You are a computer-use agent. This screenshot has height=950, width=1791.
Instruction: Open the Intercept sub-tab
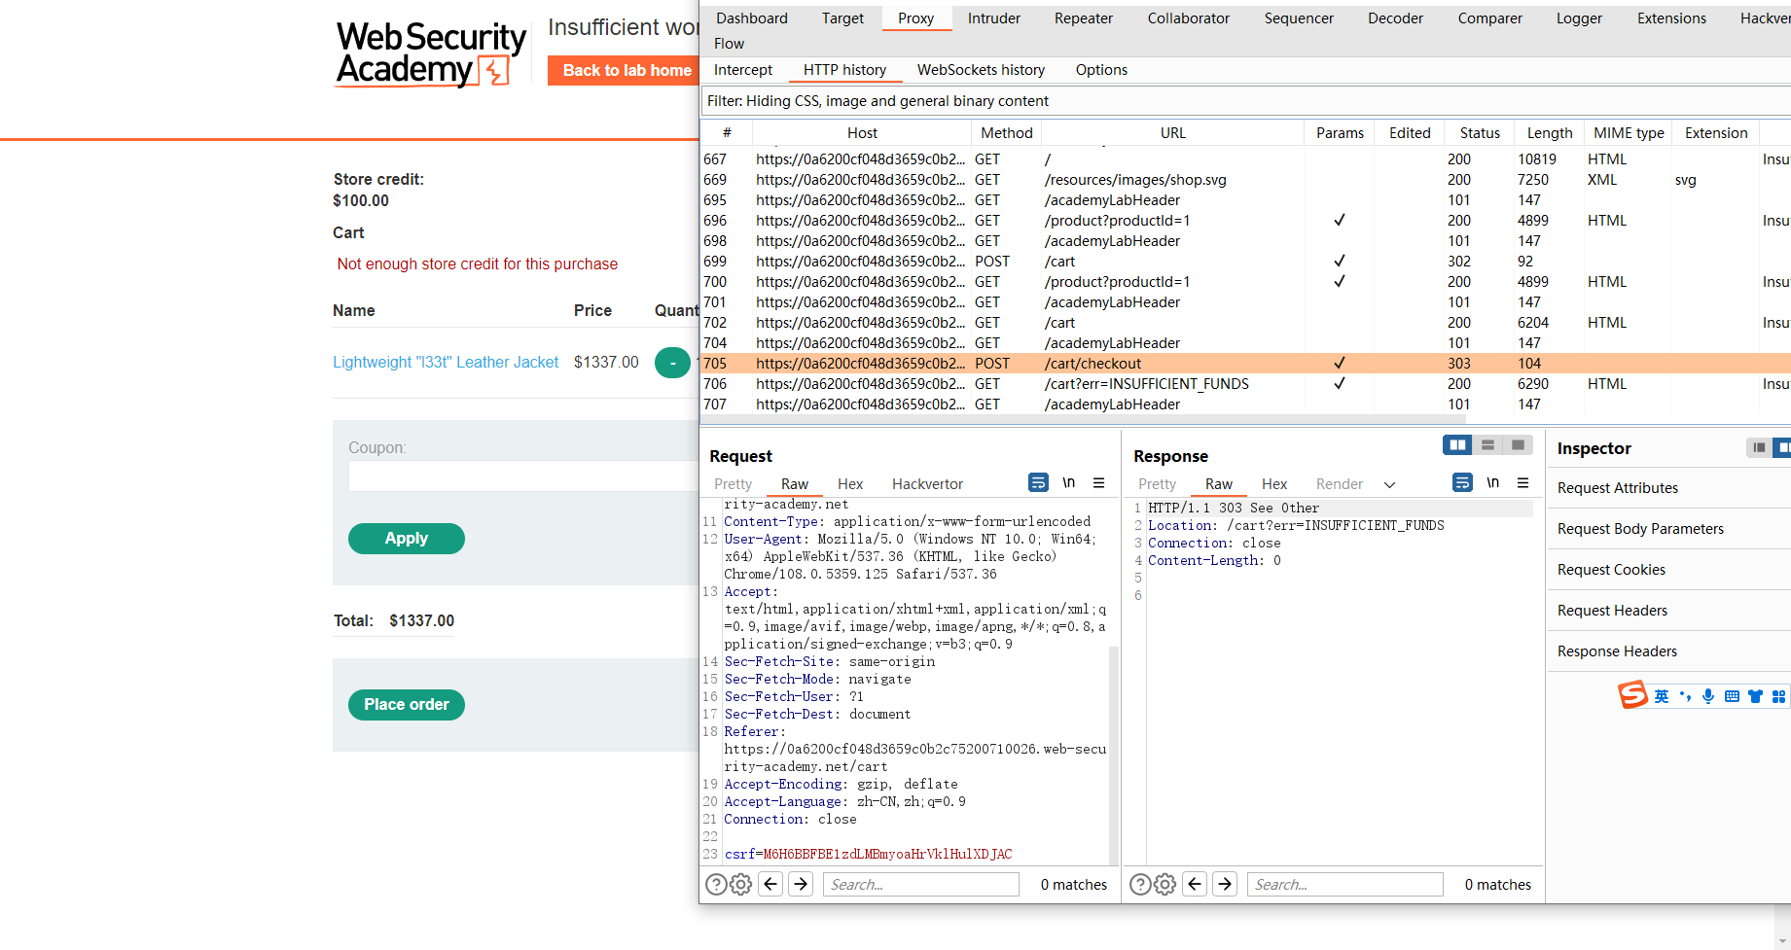(743, 70)
